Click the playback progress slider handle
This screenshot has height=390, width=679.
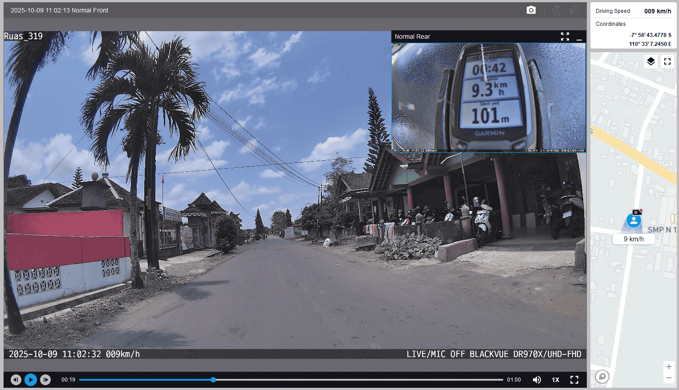coord(213,380)
